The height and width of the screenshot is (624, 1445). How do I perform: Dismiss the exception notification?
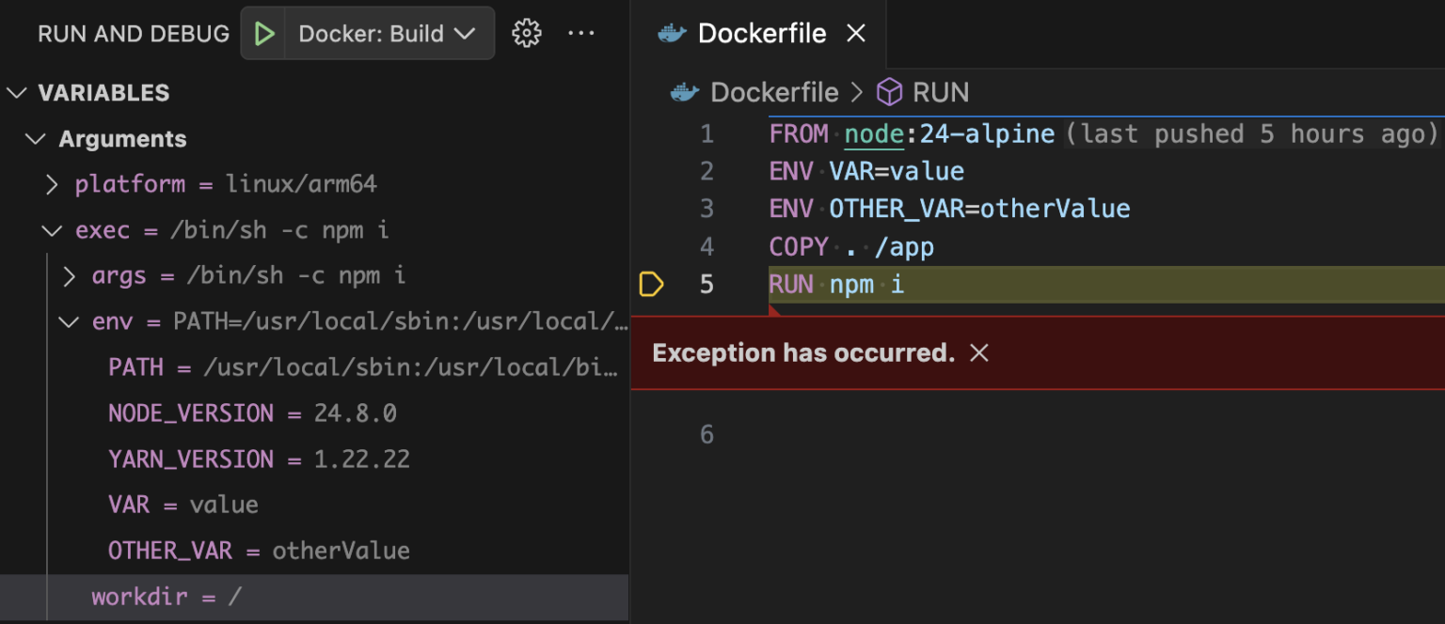click(979, 352)
